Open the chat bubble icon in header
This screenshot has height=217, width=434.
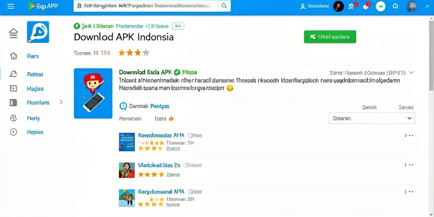click(395, 6)
